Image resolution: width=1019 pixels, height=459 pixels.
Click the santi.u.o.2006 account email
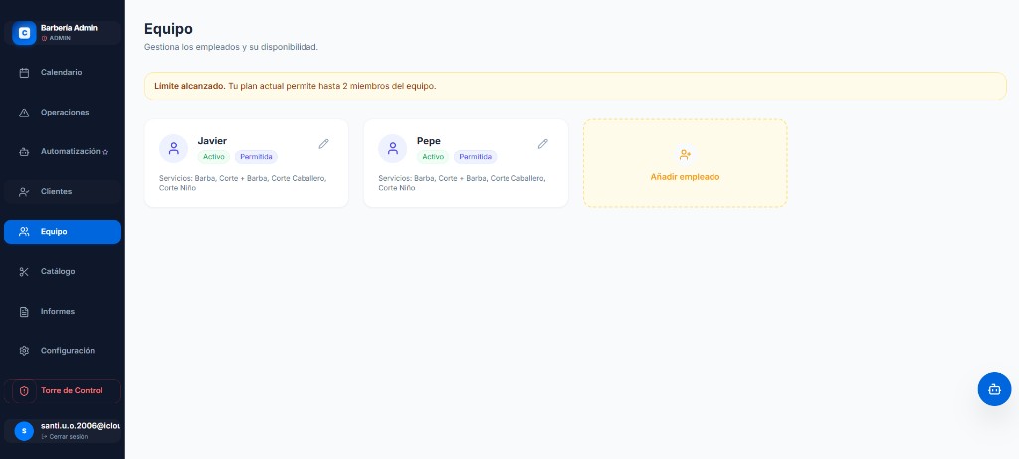pyautogui.click(x=81, y=426)
